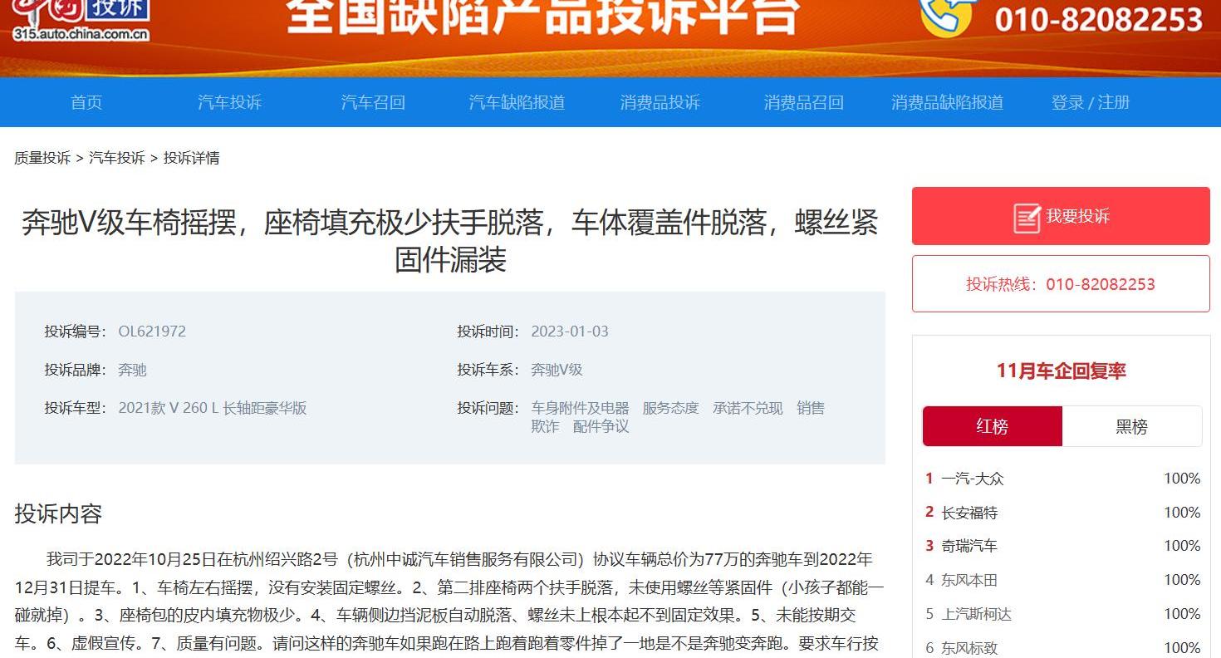The width and height of the screenshot is (1221, 658).
Task: Click the red 我要投诉 button
Action: click(x=1061, y=216)
